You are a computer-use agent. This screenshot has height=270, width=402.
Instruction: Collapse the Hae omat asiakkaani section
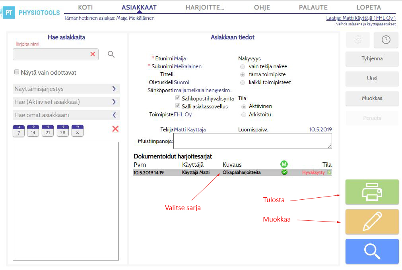(66, 115)
